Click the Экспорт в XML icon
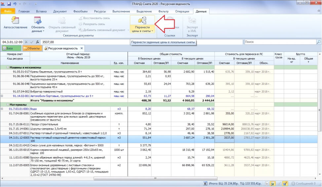322x187 pixels. [x=192, y=20]
